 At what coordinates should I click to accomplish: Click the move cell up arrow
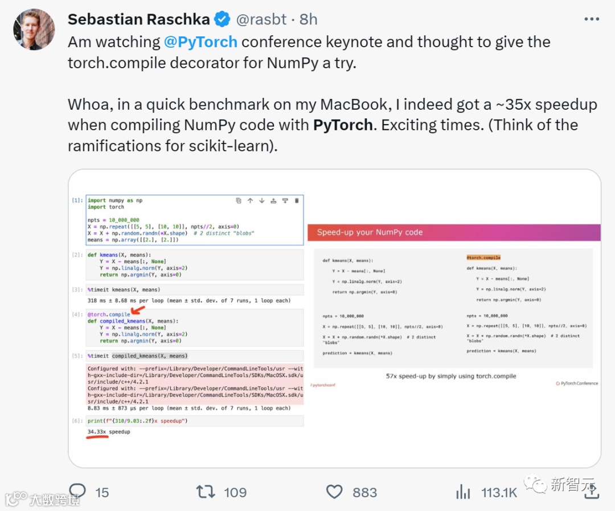pyautogui.click(x=250, y=201)
